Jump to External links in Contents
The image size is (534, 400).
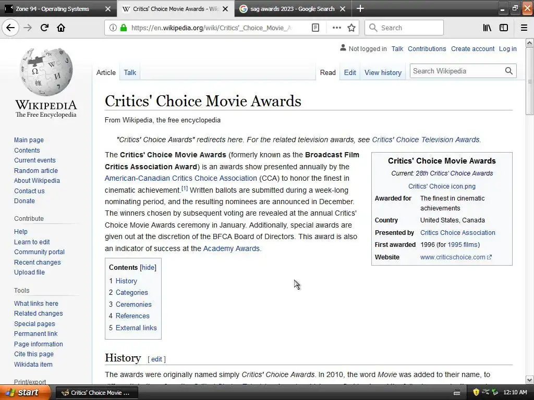coord(136,328)
